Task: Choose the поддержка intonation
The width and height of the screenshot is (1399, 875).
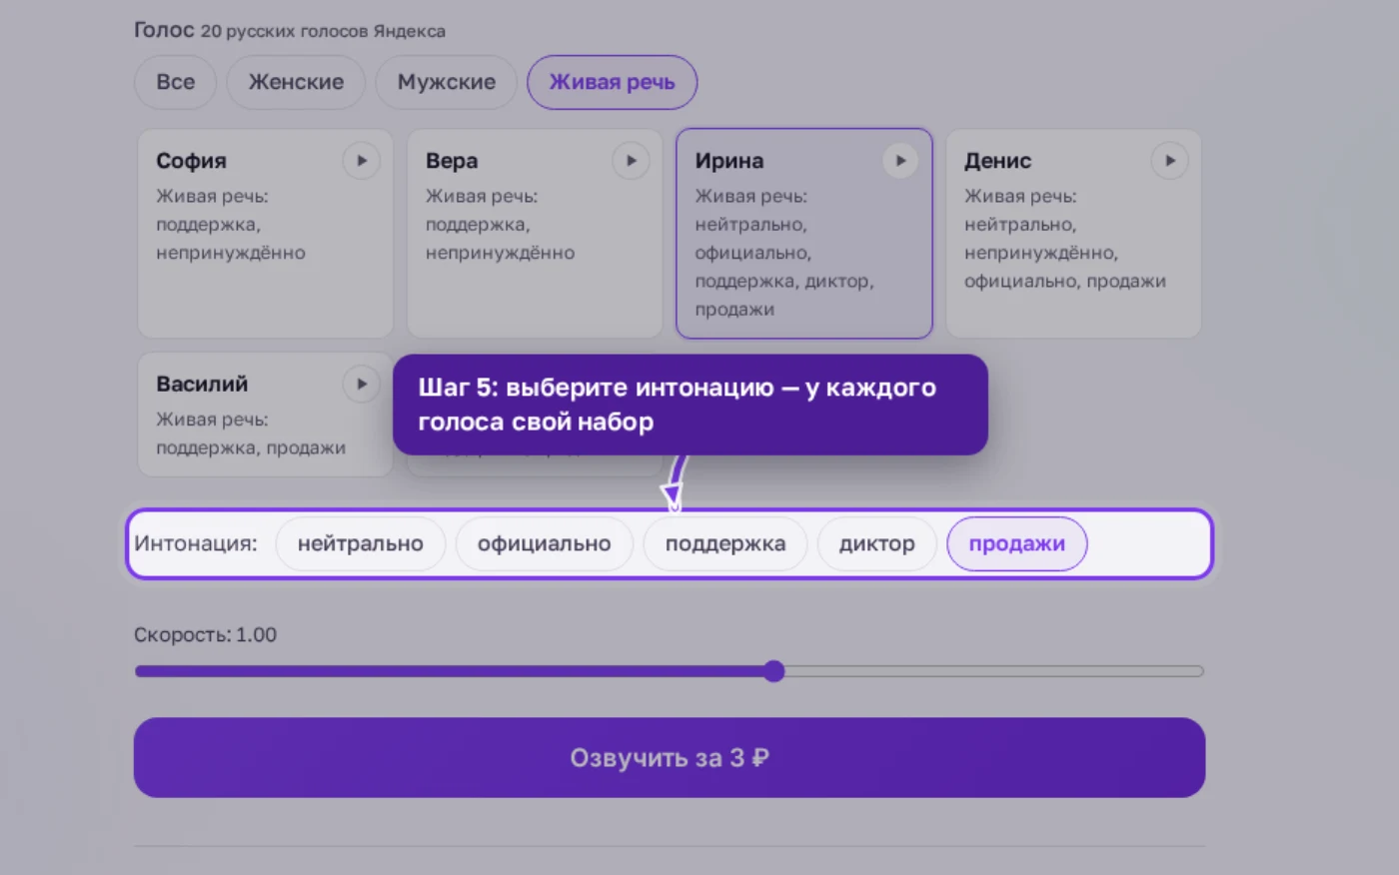Action: [725, 544]
